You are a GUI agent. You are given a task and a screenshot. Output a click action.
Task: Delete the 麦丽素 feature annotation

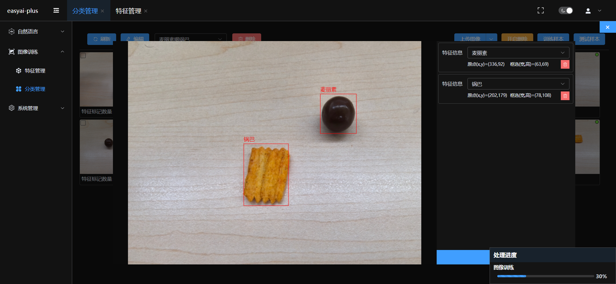point(565,65)
